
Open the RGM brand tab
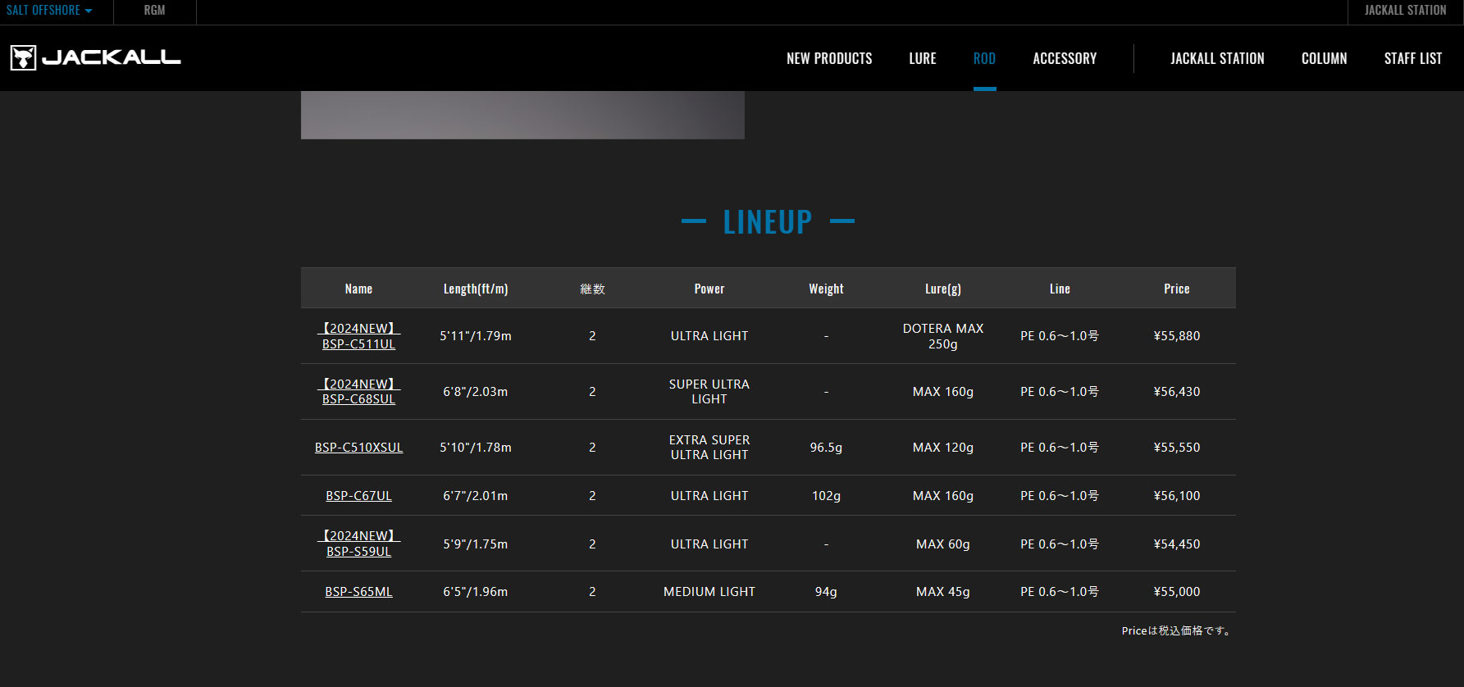(x=154, y=11)
